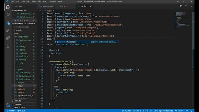Open the Run menu
Viewport: 199px width, 112px height.
[x=44, y=1]
